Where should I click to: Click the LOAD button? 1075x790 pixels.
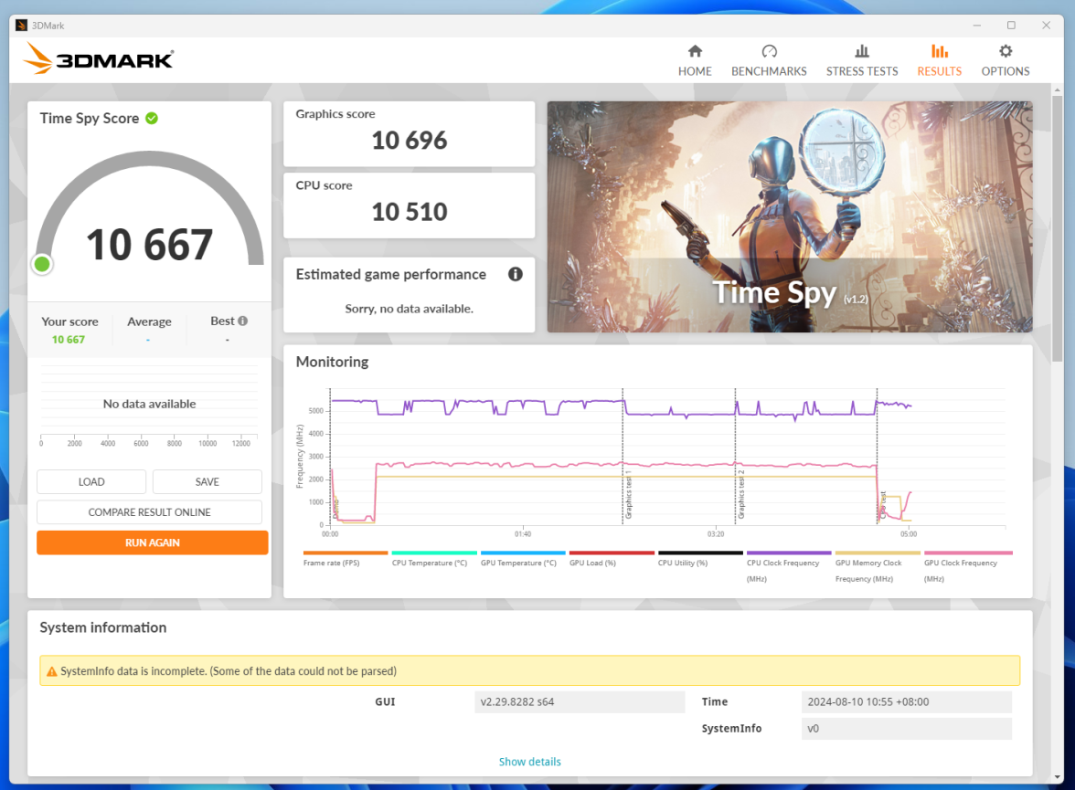[91, 481]
